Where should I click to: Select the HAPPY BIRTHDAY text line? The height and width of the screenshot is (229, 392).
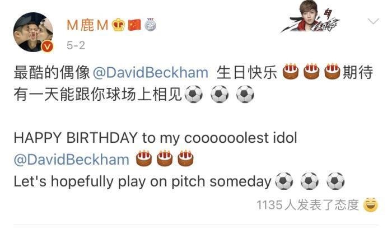point(155,138)
